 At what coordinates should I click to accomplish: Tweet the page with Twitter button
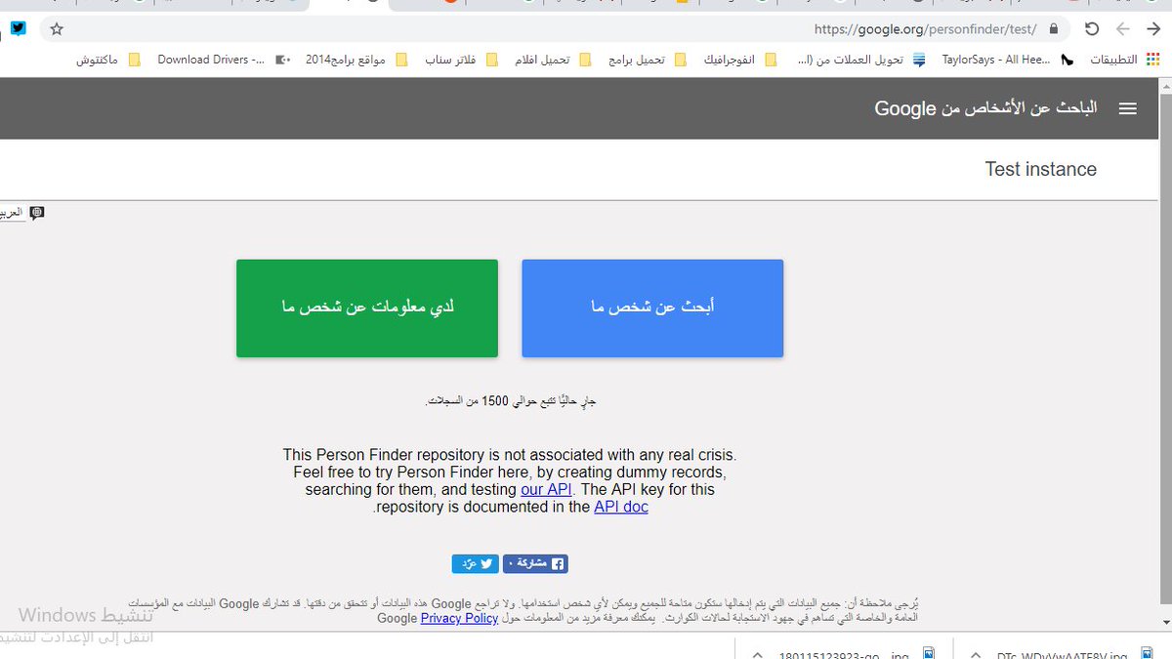point(476,563)
